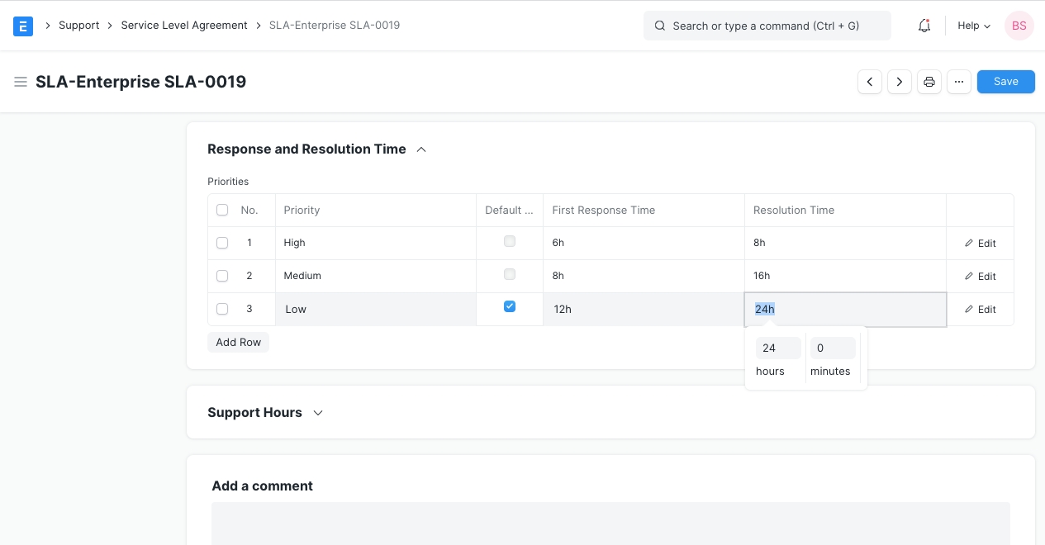Screen dimensions: 1045x545
Task: Tick the select-all rows header checkbox
Action: [222, 210]
